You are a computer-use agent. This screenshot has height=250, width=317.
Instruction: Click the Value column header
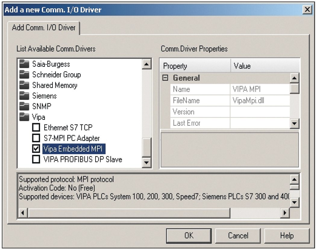coord(265,66)
